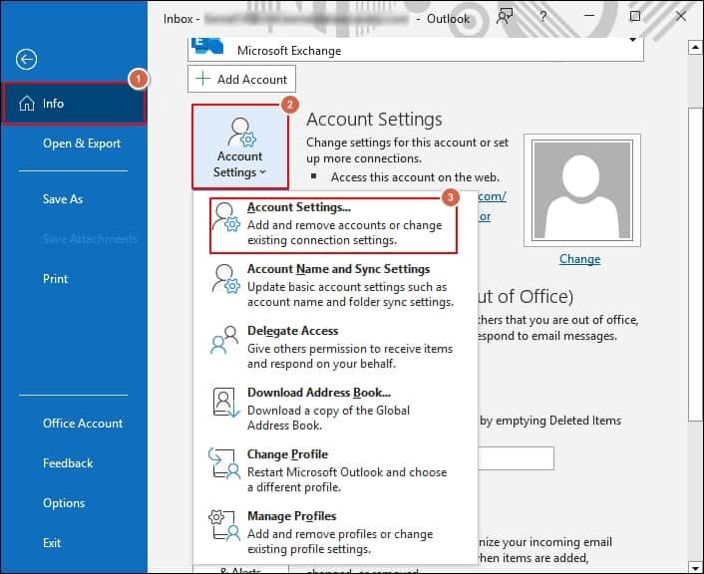
Task: Click the back arrow circle icon
Action: point(27,60)
